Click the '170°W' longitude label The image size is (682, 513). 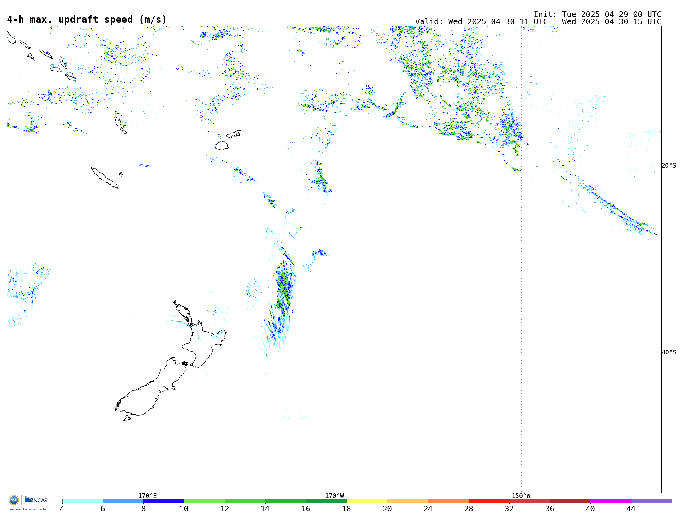(x=335, y=496)
